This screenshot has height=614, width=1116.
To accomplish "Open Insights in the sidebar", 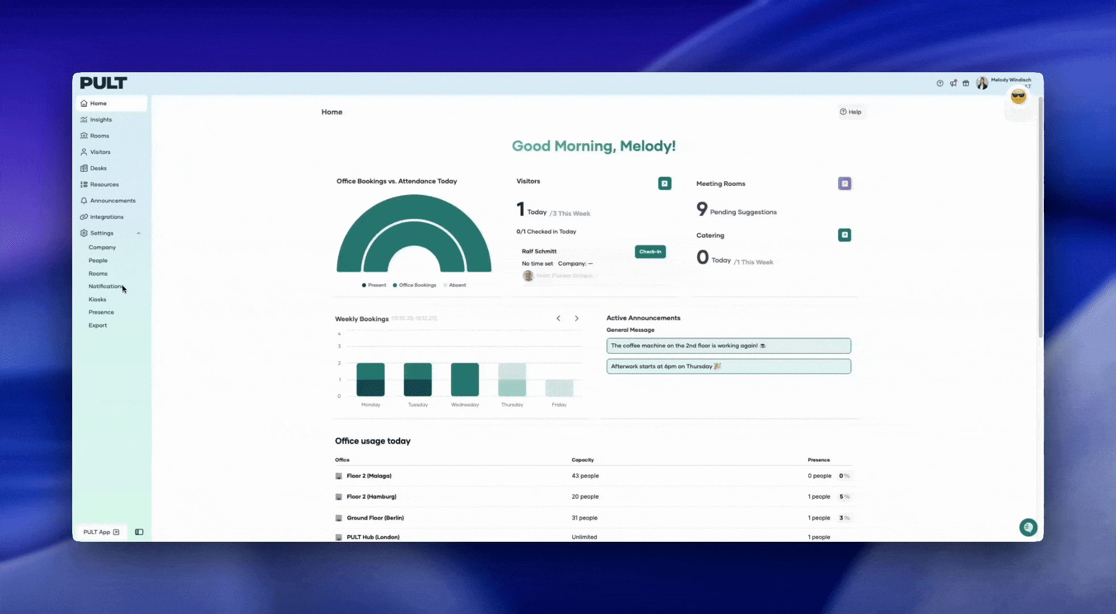I will (101, 120).
